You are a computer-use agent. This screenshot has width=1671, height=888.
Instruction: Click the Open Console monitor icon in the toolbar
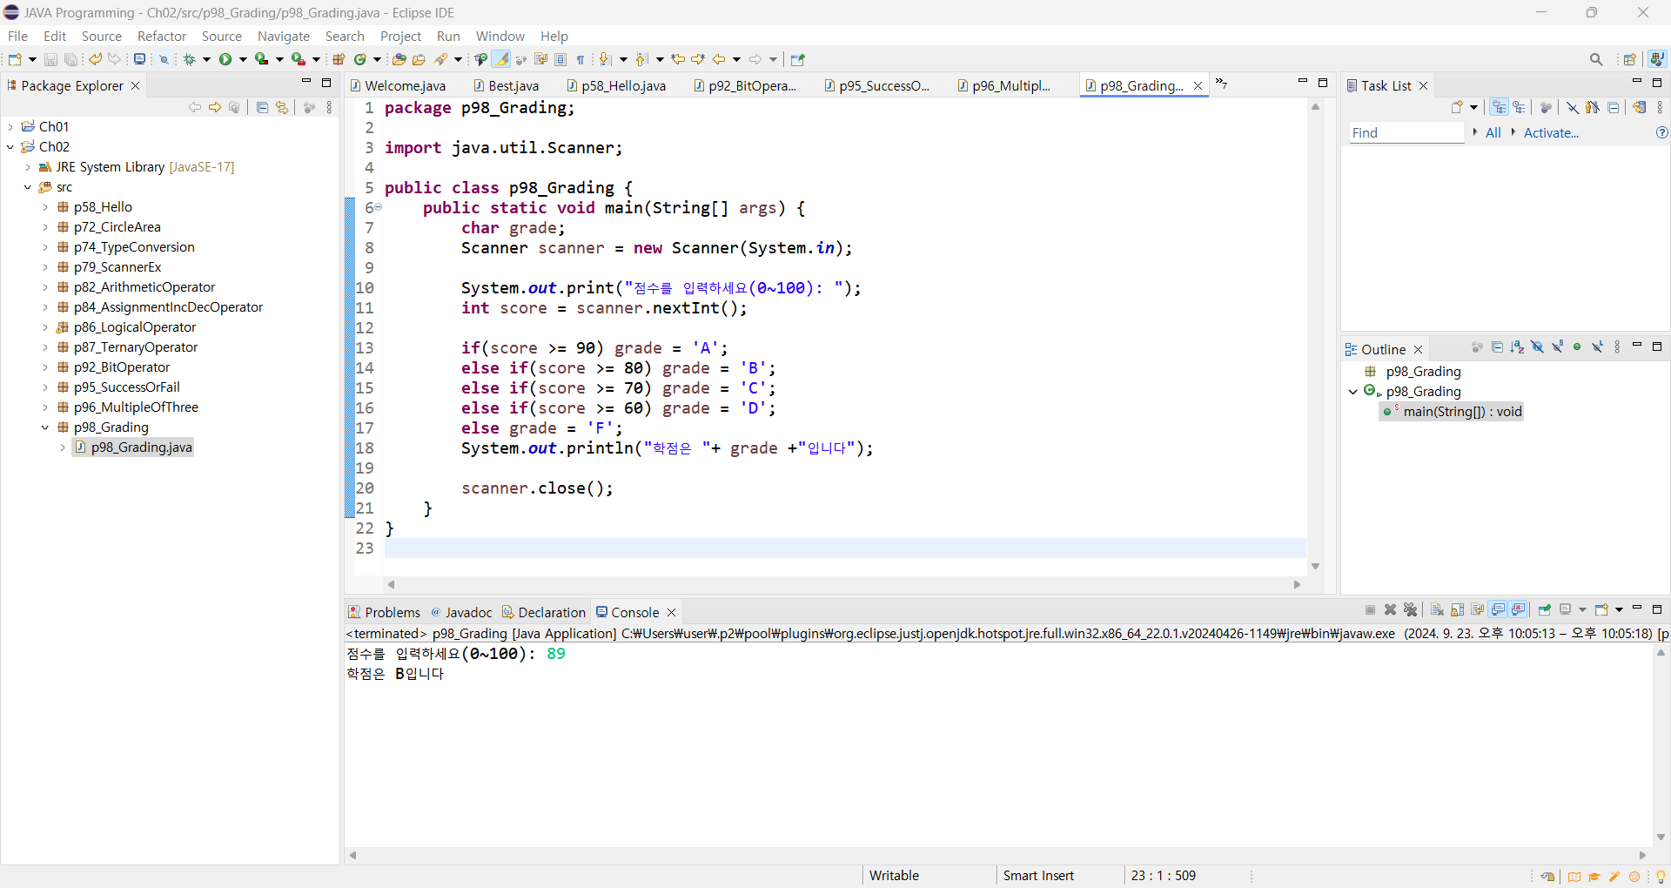click(x=139, y=59)
